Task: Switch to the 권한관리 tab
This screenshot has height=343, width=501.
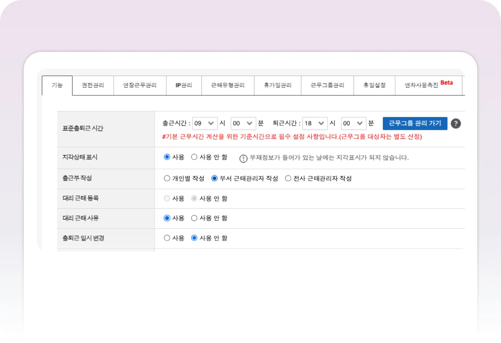Action: point(93,85)
